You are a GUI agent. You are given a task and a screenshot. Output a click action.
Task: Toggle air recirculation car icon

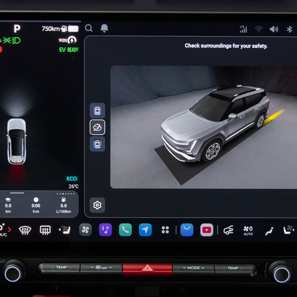pos(228,230)
